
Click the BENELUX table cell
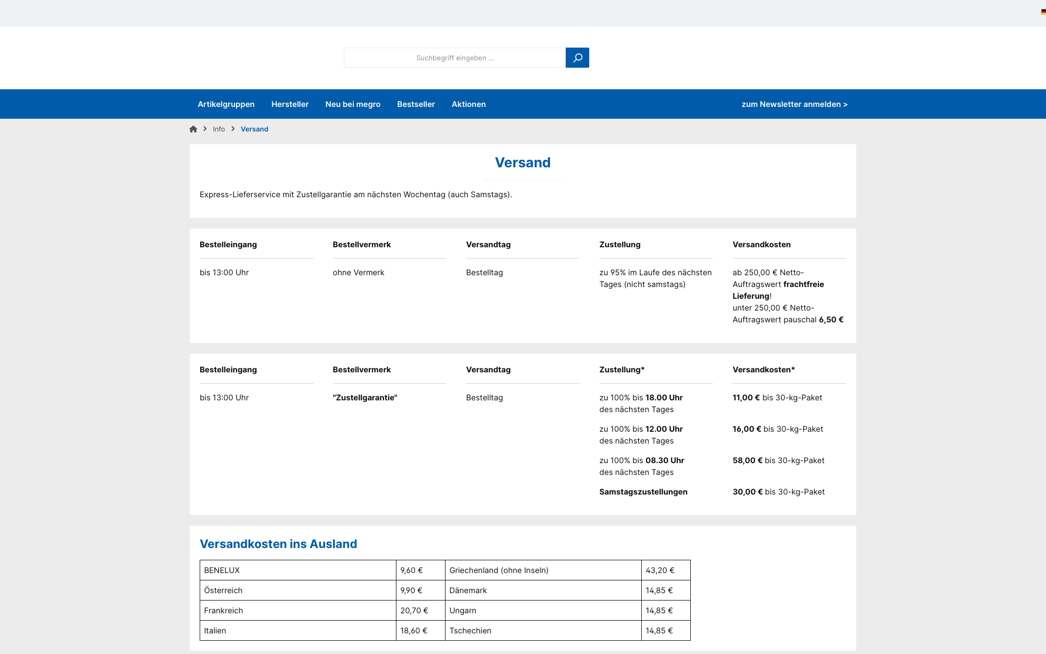(x=298, y=570)
